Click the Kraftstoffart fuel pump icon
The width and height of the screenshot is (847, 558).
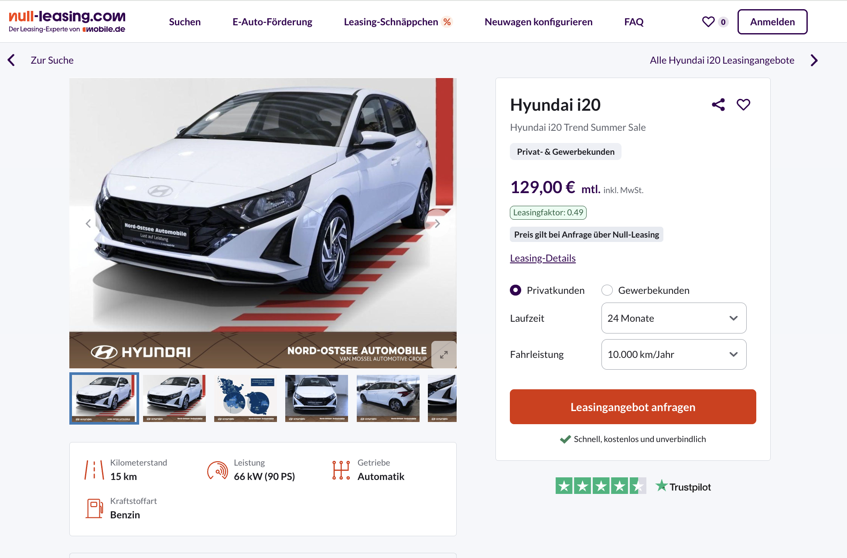[94, 508]
